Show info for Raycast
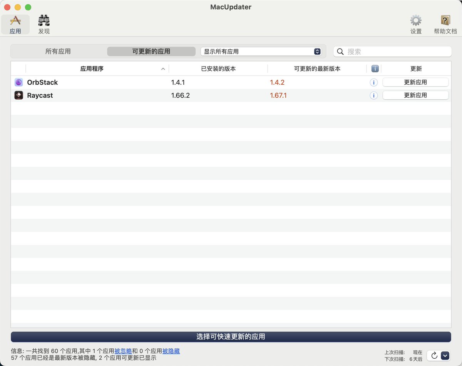 pyautogui.click(x=373, y=95)
